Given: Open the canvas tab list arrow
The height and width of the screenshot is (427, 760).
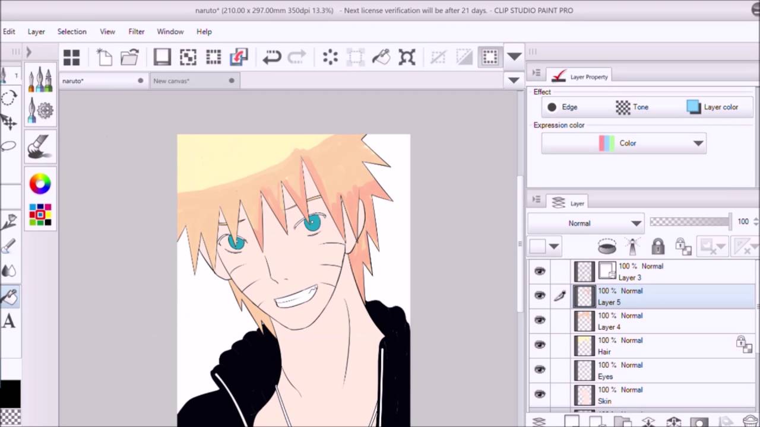Looking at the screenshot, I should click(514, 80).
